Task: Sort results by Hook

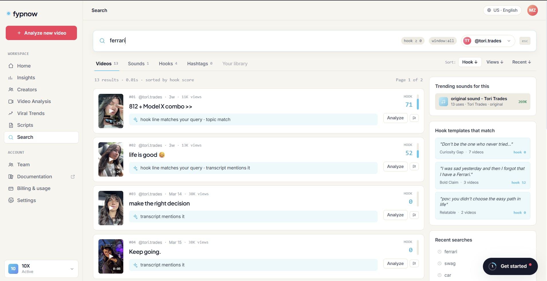Action: (x=470, y=62)
